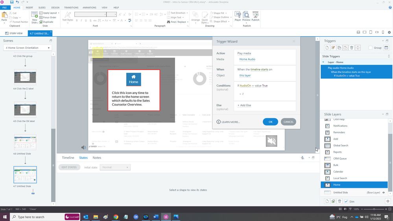
Task: Toggle base layer visibility eye icon
Action: click(384, 193)
